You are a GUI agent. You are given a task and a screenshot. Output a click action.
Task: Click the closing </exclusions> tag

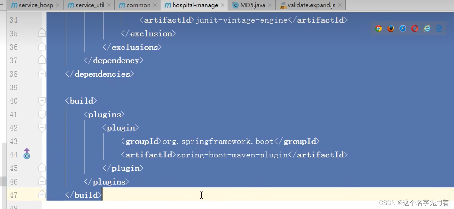click(132, 47)
